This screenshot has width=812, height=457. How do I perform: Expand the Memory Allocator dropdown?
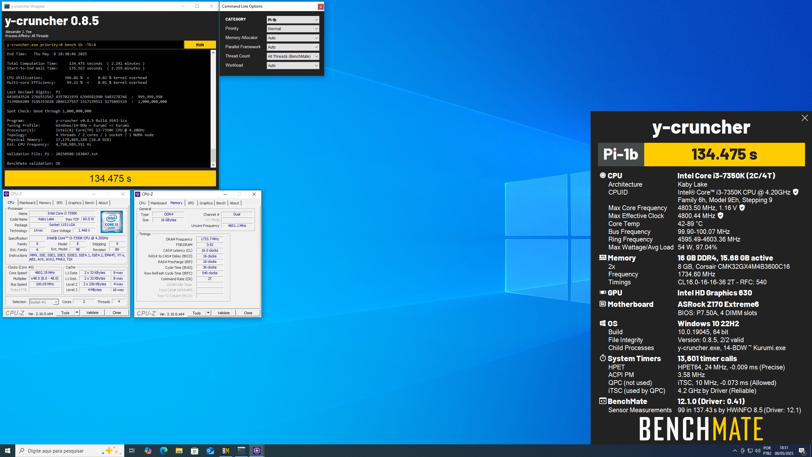[x=293, y=38]
